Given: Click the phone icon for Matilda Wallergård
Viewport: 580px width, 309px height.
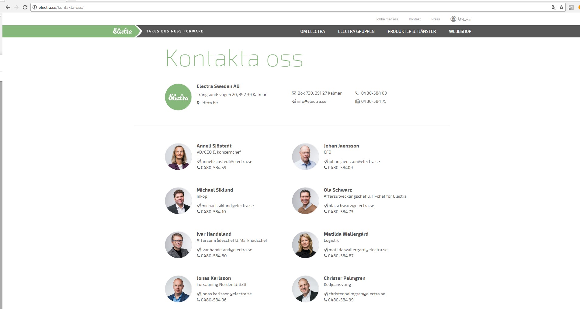Looking at the screenshot, I should 325,256.
